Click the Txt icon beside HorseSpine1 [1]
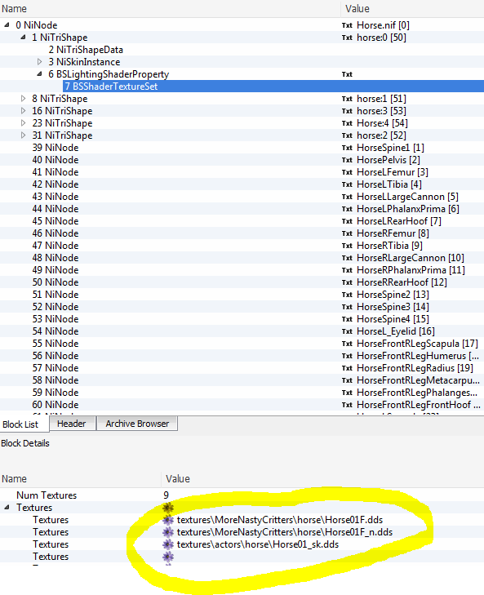484x595 pixels. [347, 148]
